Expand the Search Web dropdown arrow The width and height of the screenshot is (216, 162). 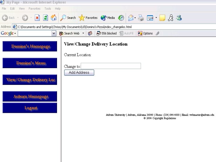(83, 33)
